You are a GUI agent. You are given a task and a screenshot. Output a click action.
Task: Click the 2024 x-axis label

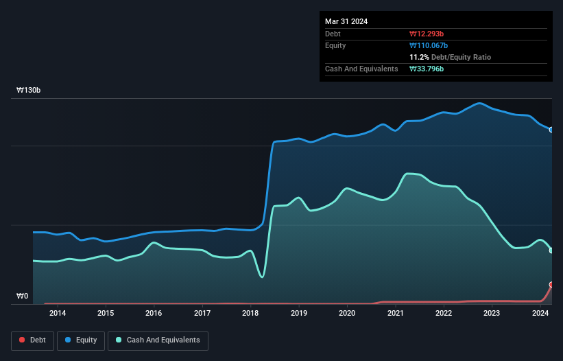point(540,313)
